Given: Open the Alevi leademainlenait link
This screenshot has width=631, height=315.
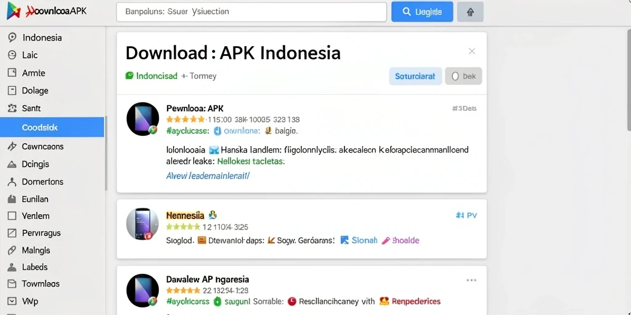Looking at the screenshot, I should pyautogui.click(x=208, y=175).
